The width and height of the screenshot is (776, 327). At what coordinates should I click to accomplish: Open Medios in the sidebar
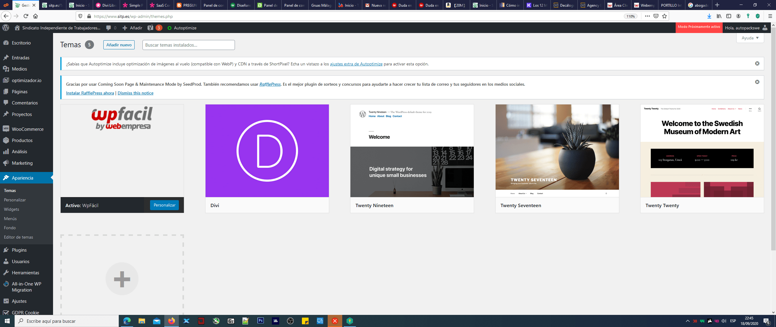[x=26, y=69]
